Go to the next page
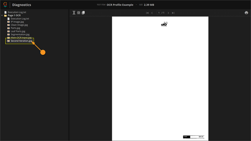The image size is (251, 141). tap(168, 13)
